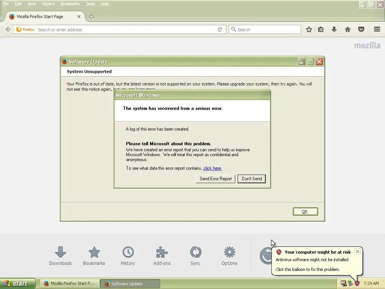Click OK in Software Update dialog
The image size is (385, 289).
click(x=305, y=211)
